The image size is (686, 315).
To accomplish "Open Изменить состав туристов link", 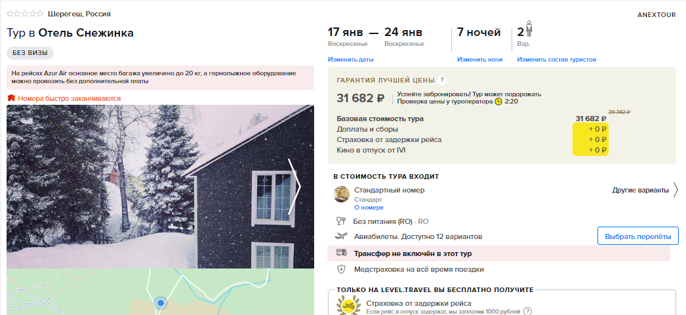I will [557, 60].
